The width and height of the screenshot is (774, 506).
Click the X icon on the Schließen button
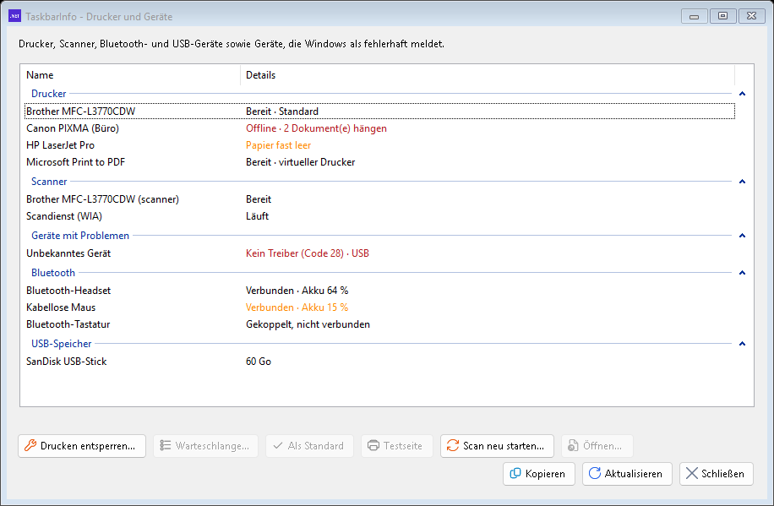click(x=691, y=473)
